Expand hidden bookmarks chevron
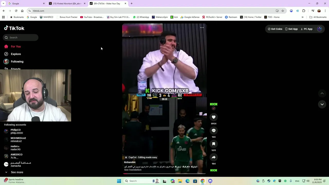 coord(303,17)
